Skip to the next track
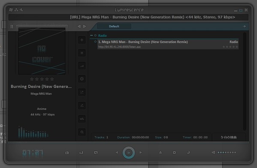The image size is (257, 168). tap(141, 153)
